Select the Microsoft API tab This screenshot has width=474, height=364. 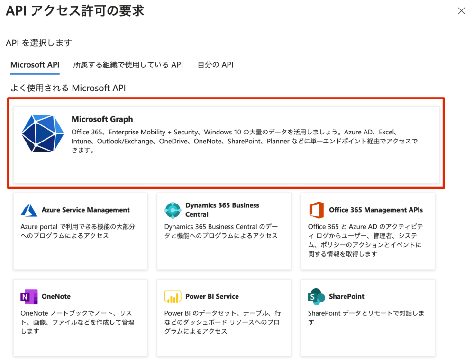[x=34, y=65]
